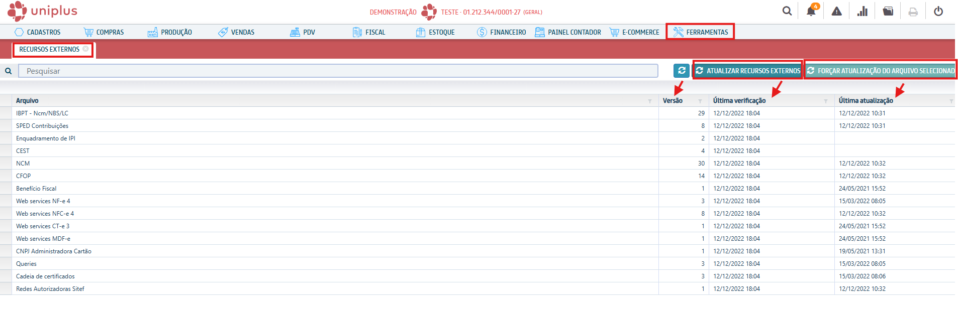Open the notifications bell with badge 4
The image size is (958, 313).
pos(811,11)
